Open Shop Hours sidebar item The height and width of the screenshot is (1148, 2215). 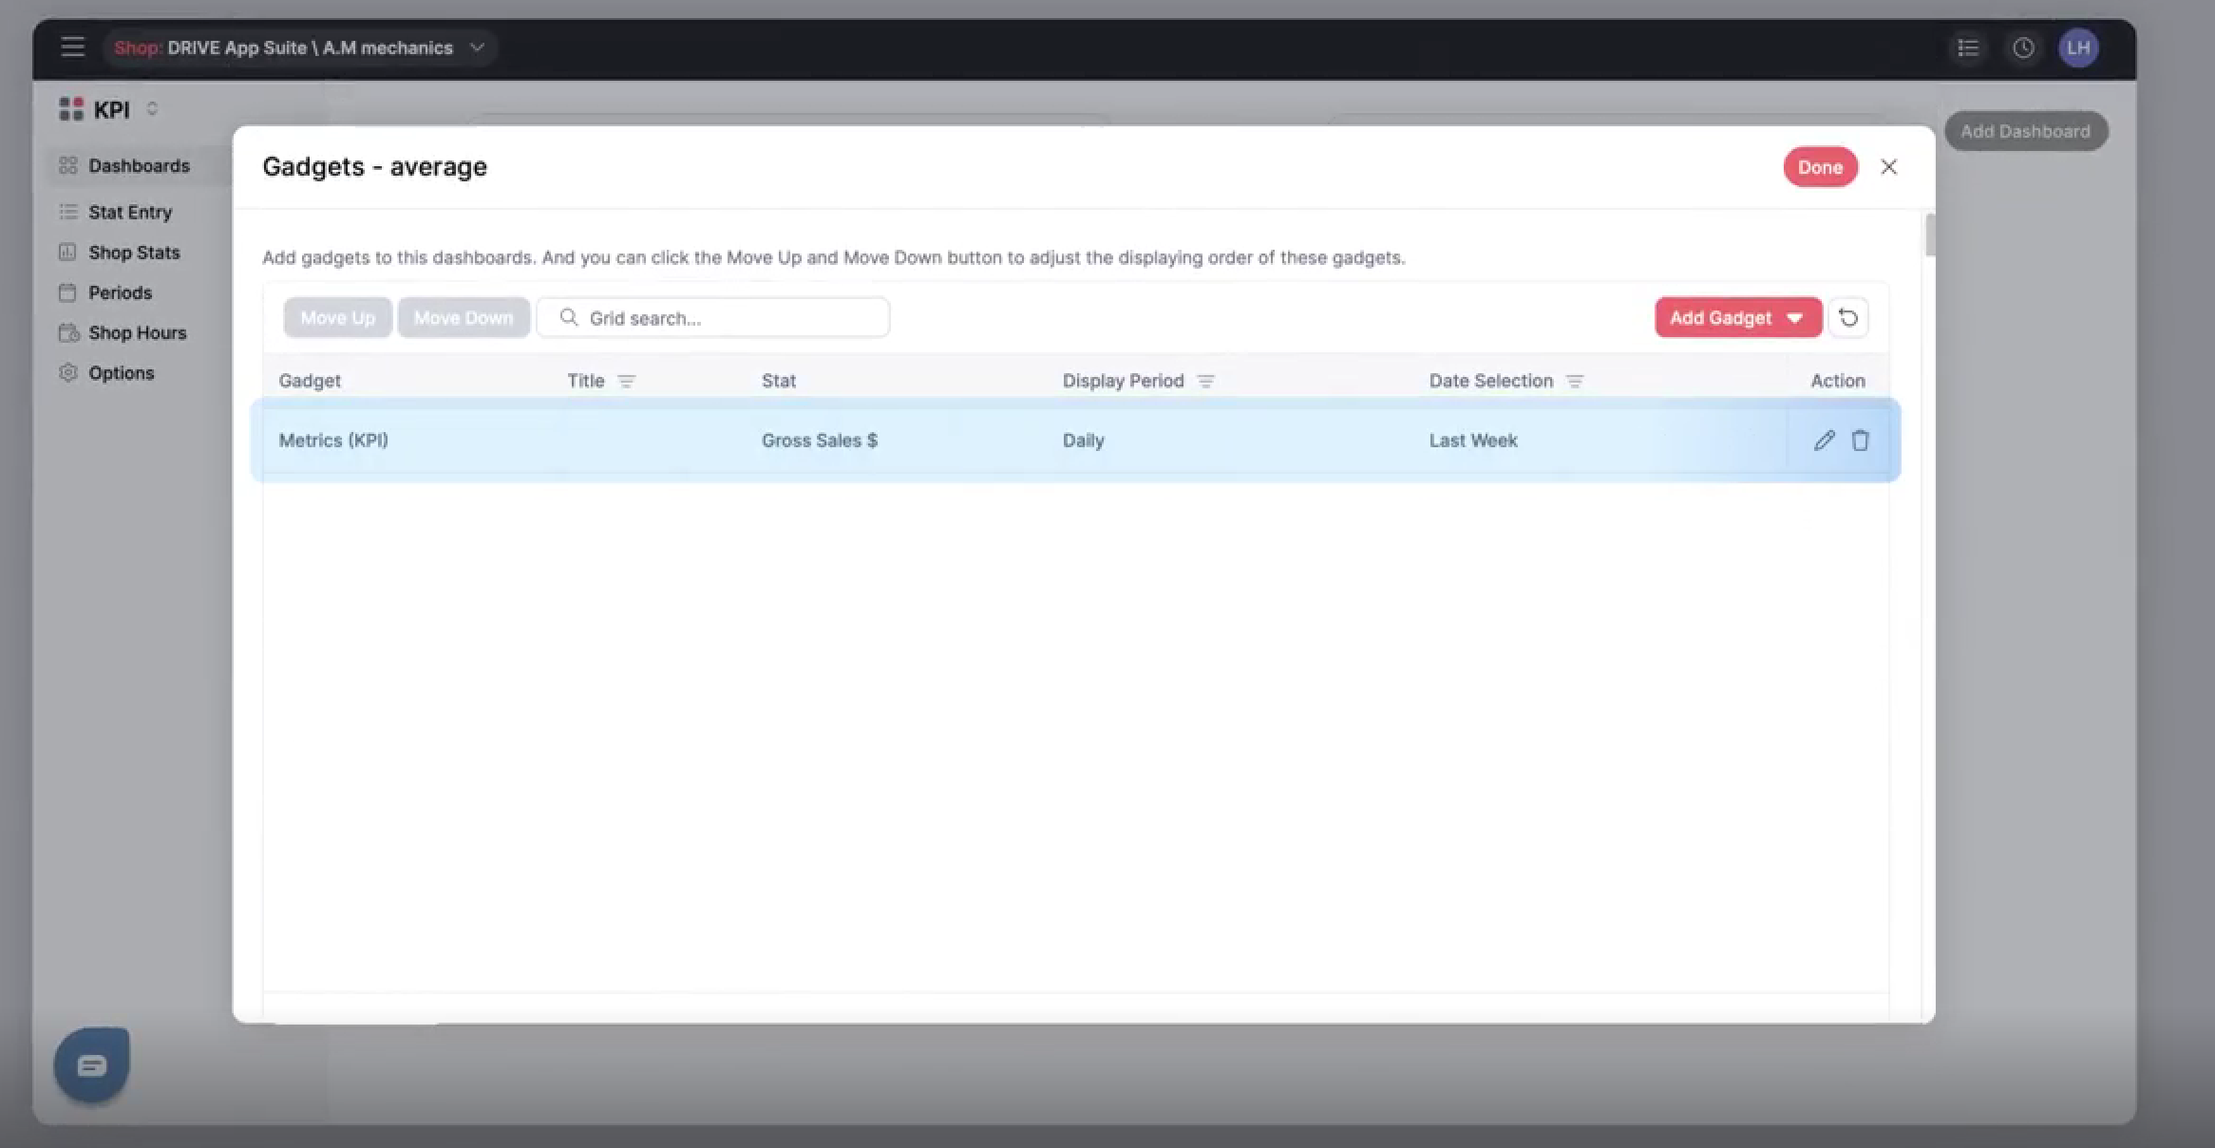pos(137,333)
